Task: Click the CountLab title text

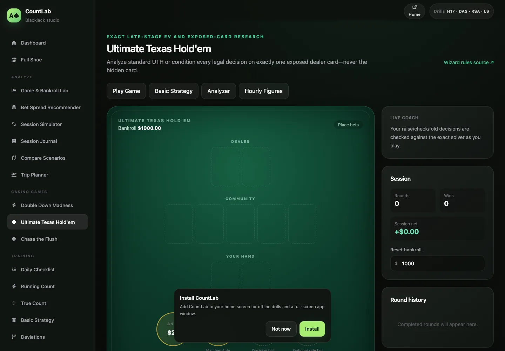Action: click(x=38, y=11)
